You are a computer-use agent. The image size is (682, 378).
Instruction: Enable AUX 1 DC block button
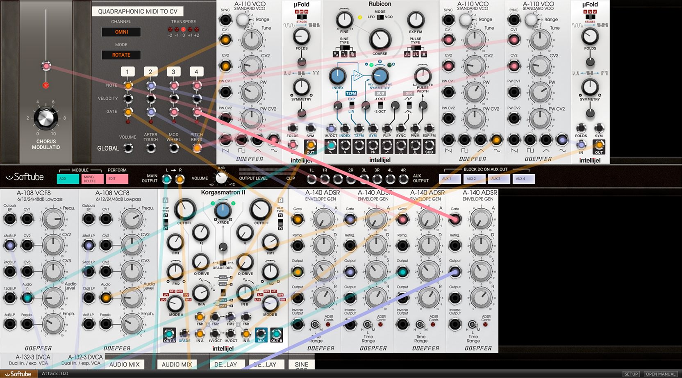point(450,179)
